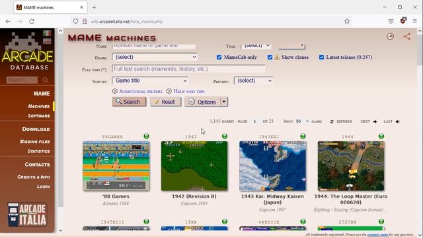Click the sidebar Search input field
Screen dimensions: 423x238
click(x=22, y=80)
